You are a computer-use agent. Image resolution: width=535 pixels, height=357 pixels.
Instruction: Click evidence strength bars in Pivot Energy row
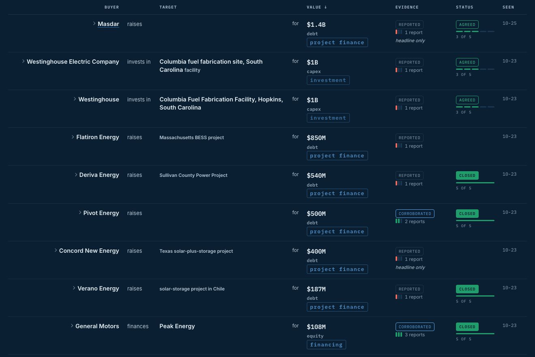click(399, 222)
